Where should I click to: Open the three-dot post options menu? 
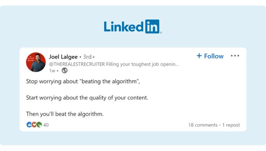[235, 56]
